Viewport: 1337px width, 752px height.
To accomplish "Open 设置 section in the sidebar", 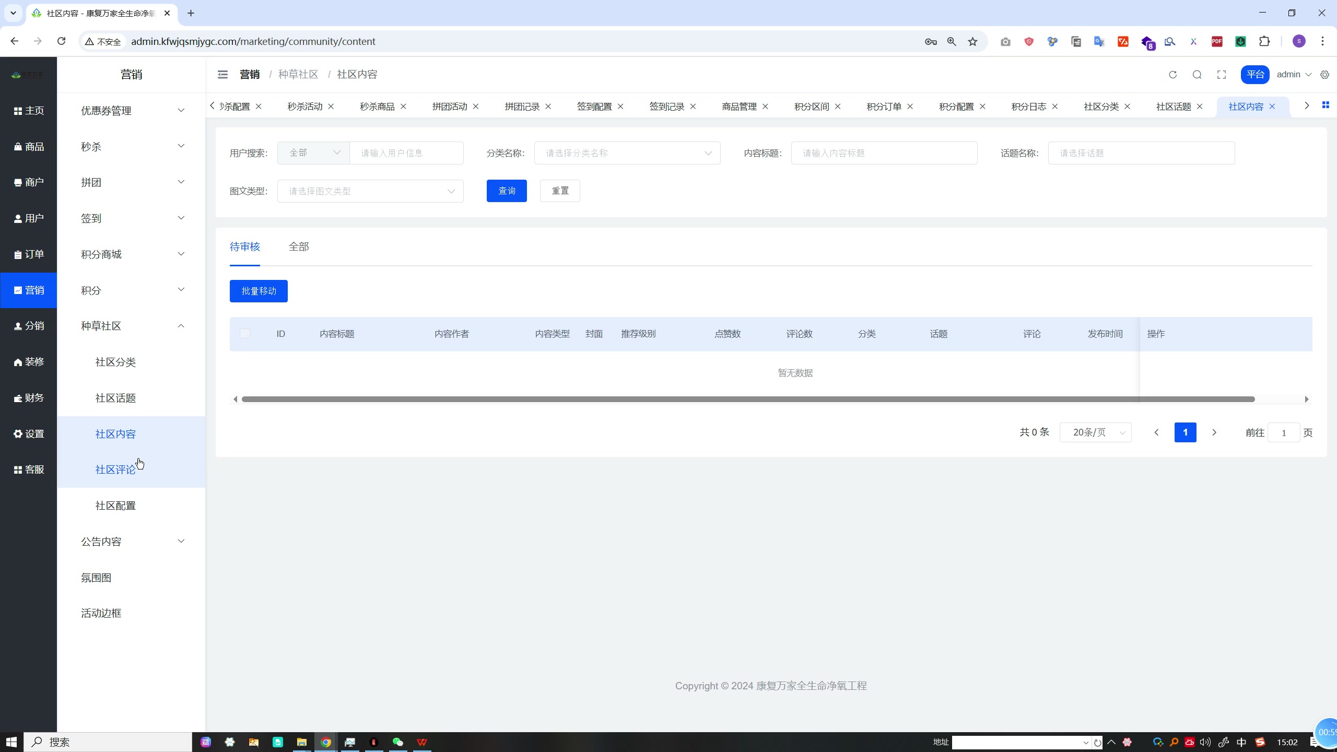I will coord(29,434).
